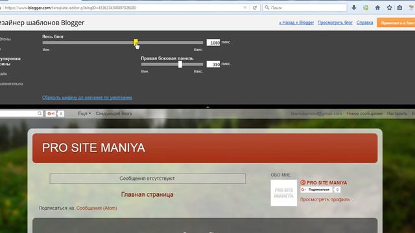
Task: Click the PRO SITE MANIYA profile thumbnail
Action: pyautogui.click(x=284, y=193)
